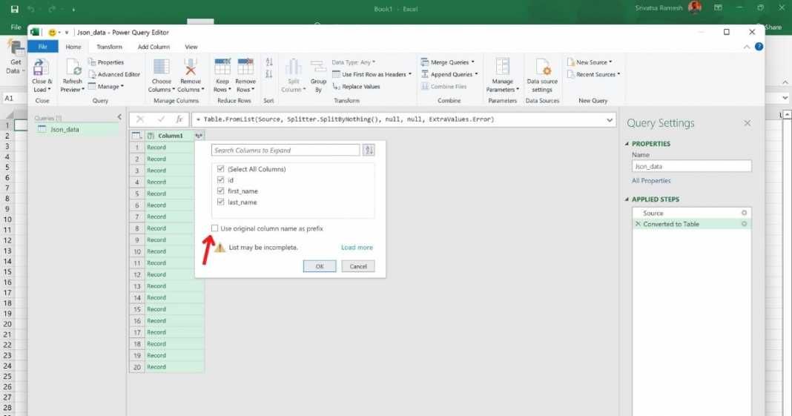
Task: Open Properties in the Query group
Action: pos(106,62)
